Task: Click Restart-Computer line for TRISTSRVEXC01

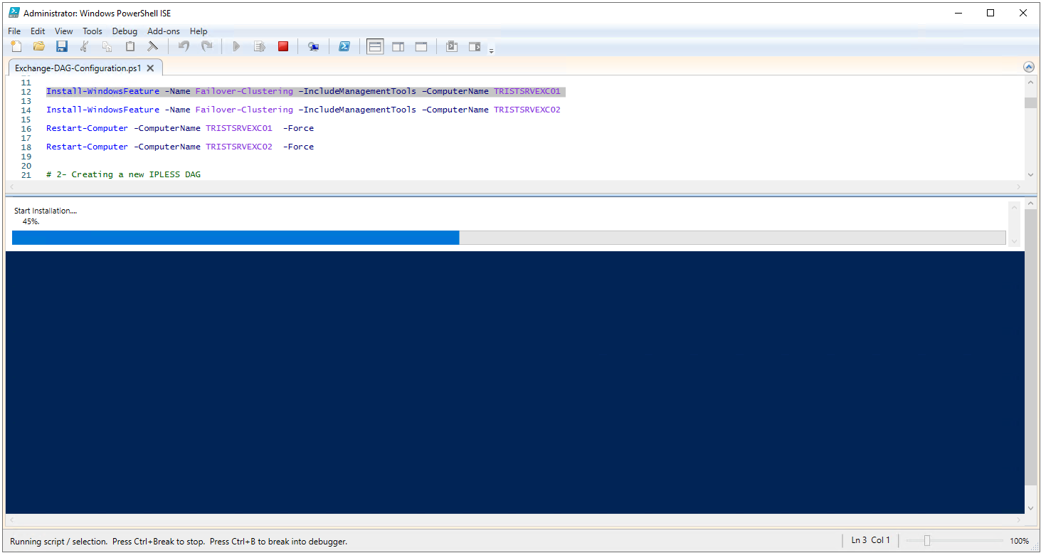Action: 180,128
